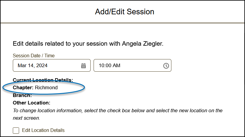Click the hour '10' in time field

coord(102,66)
